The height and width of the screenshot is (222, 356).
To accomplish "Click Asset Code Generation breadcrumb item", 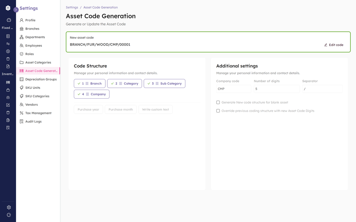I will (x=101, y=7).
